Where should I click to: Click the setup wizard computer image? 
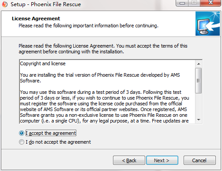coord(207,23)
